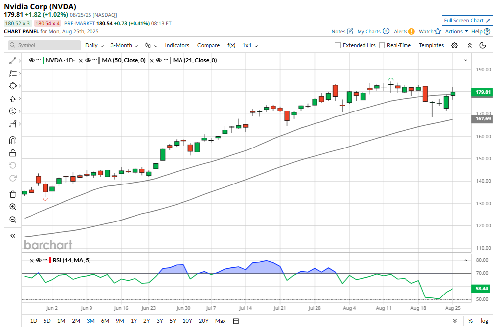This screenshot has height=332, width=496.
Task: Select the Max time range
Action: pos(220,321)
